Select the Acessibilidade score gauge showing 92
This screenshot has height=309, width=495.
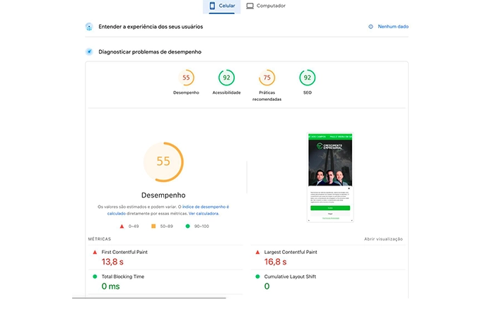click(x=226, y=78)
